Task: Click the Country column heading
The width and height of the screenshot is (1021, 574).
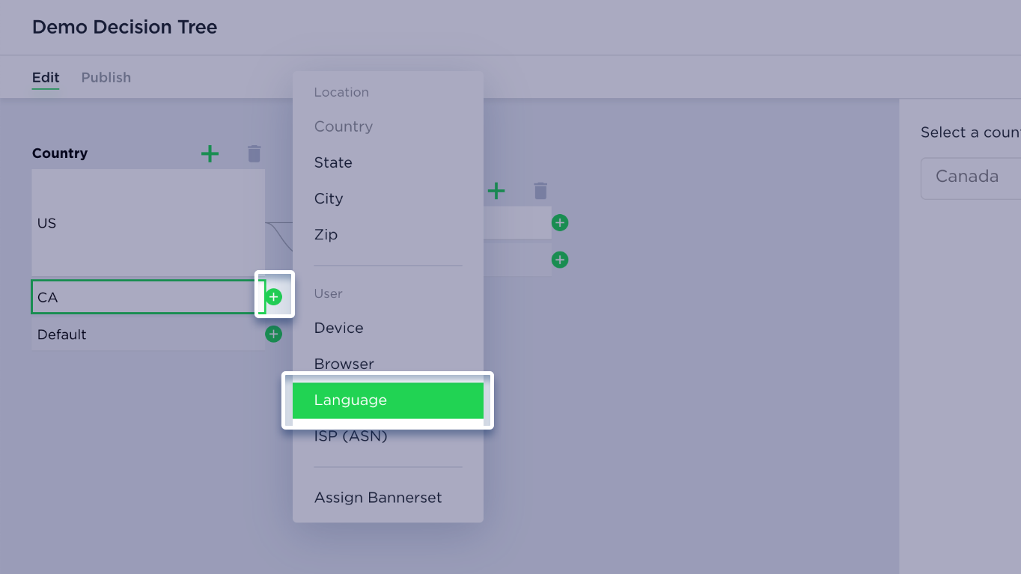Action: [60, 153]
